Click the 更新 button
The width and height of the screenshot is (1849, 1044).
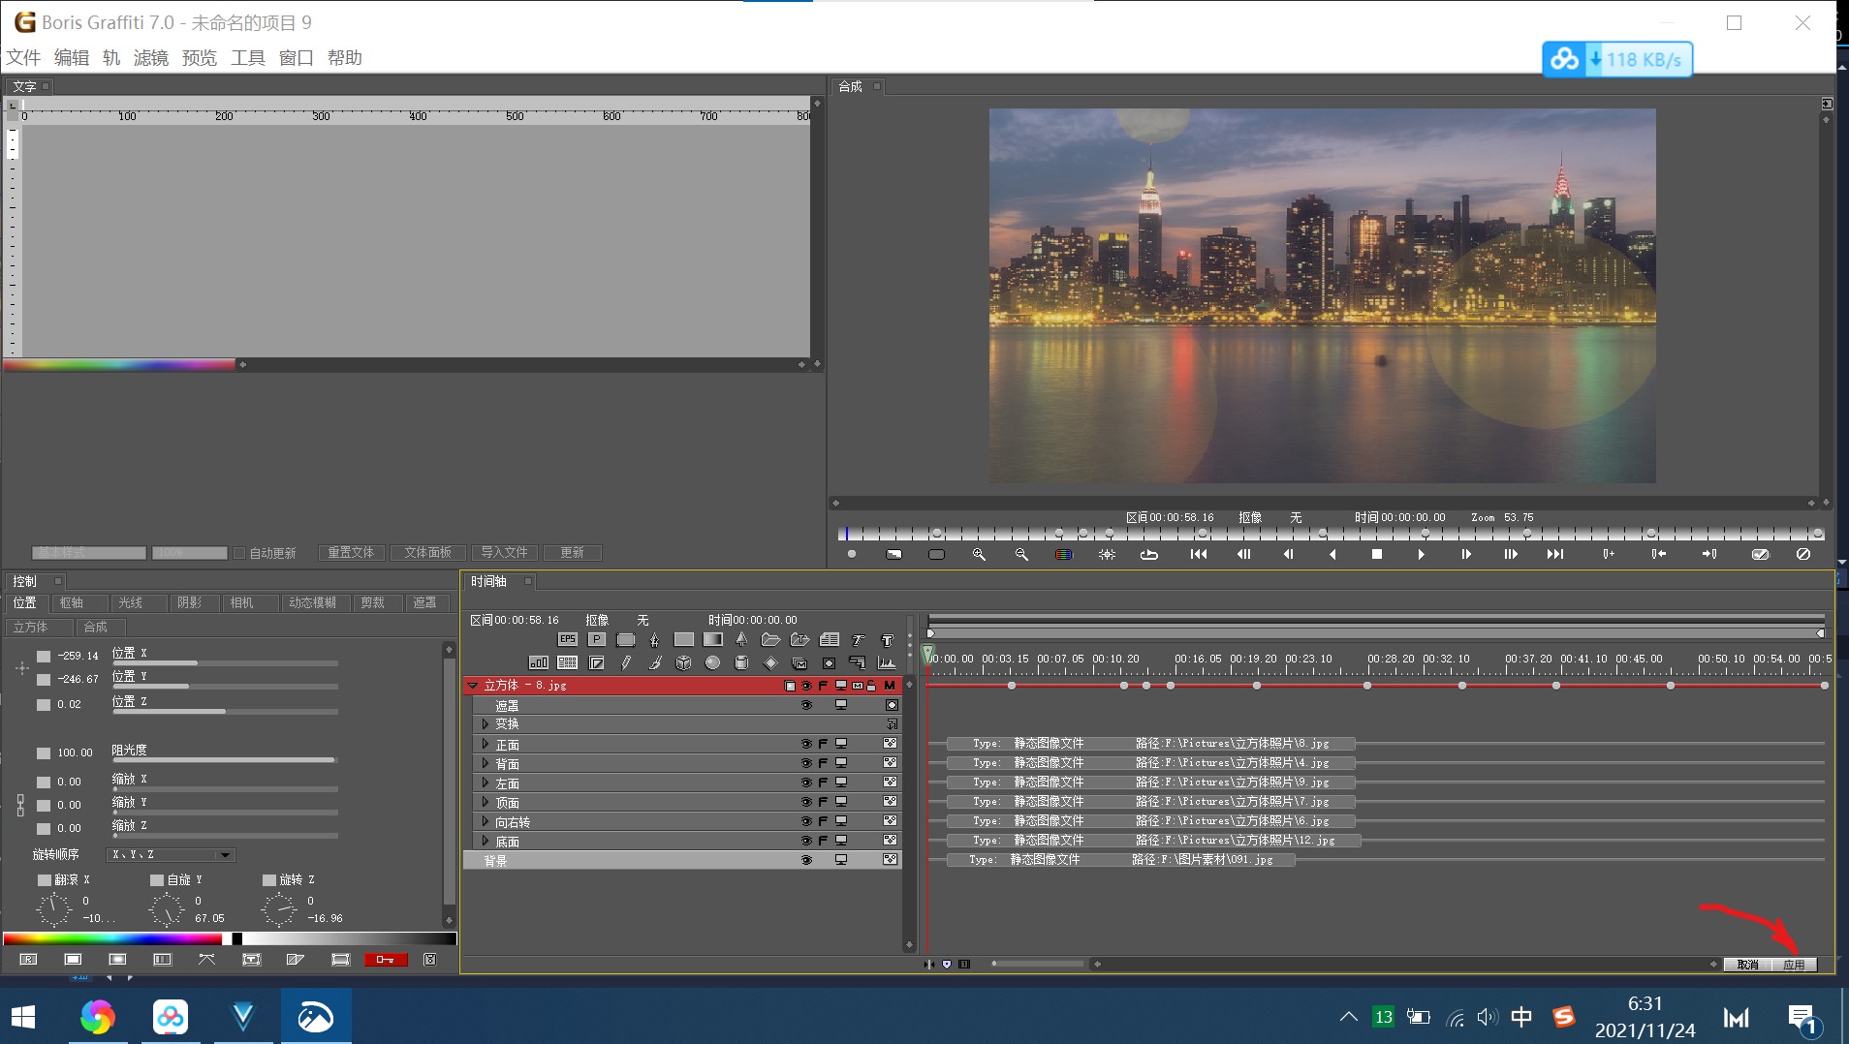coord(573,553)
